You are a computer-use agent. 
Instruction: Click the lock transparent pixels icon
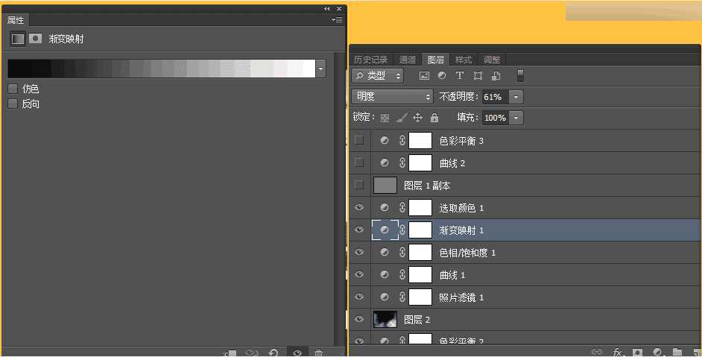[x=385, y=118]
